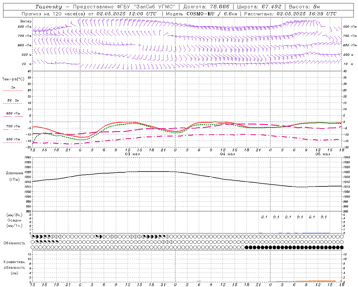Click the "500 м" wind level label on the left
The height and width of the screenshot is (287, 358).
(27, 55)
